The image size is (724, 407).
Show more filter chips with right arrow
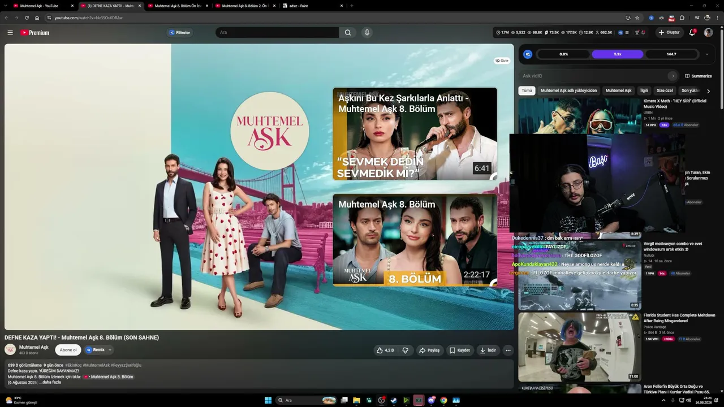(708, 90)
